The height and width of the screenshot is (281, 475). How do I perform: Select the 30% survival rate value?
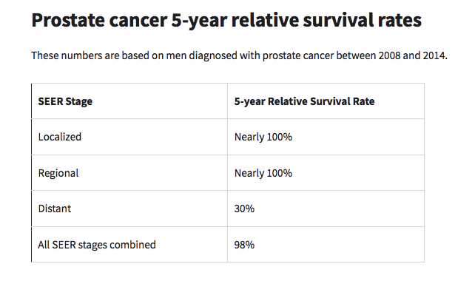244,209
